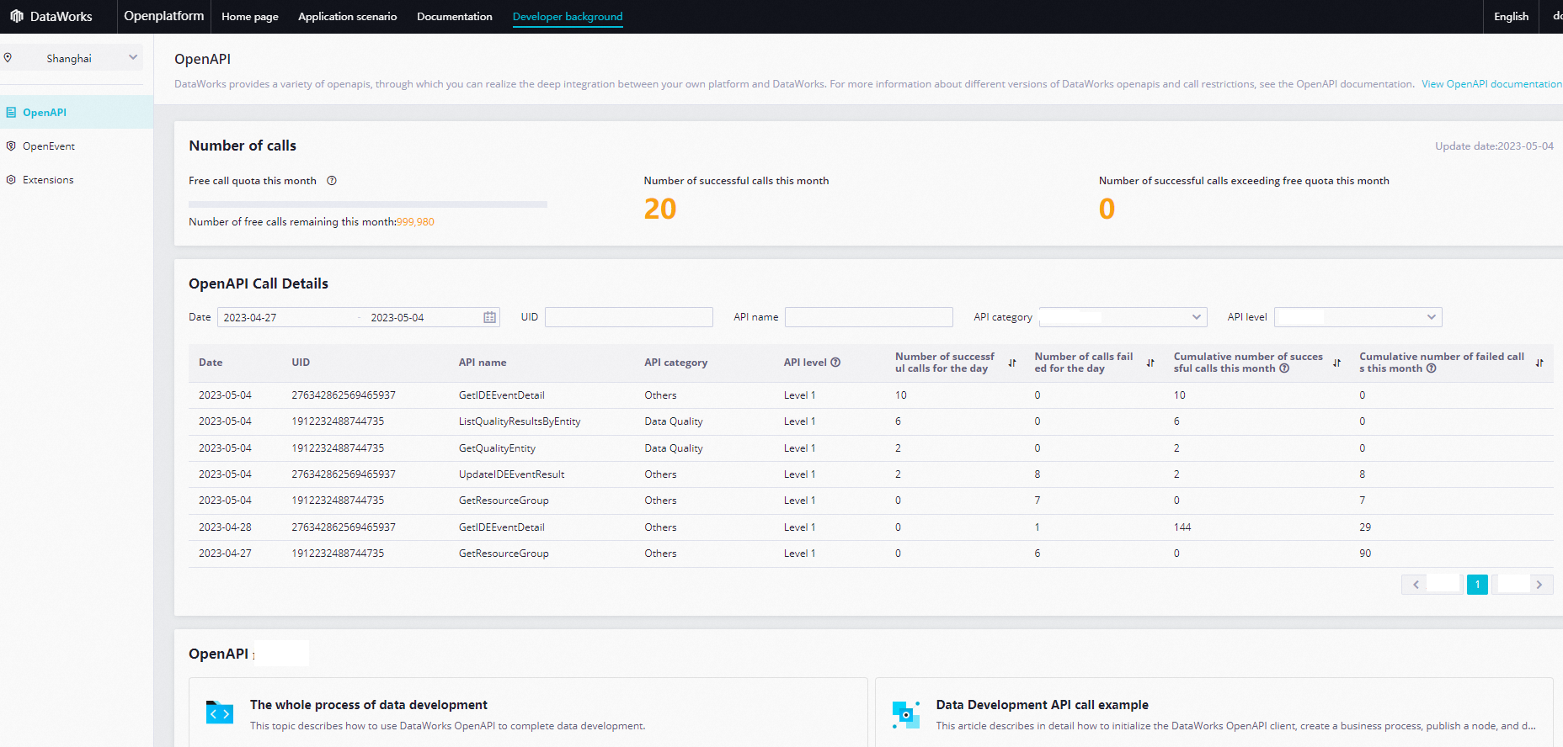
Task: Click the Update date:2023-05-04 text
Action: pyautogui.click(x=1494, y=146)
